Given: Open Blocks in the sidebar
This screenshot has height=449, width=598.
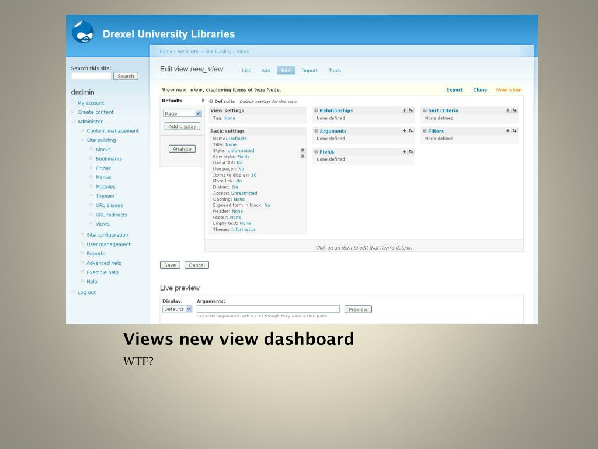Looking at the screenshot, I should pos(103,150).
